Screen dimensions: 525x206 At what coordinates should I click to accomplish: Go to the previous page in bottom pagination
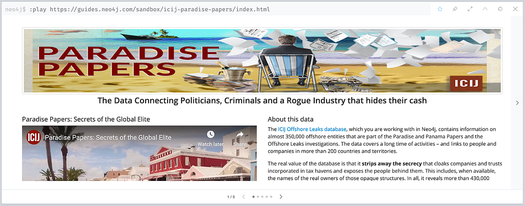244,197
